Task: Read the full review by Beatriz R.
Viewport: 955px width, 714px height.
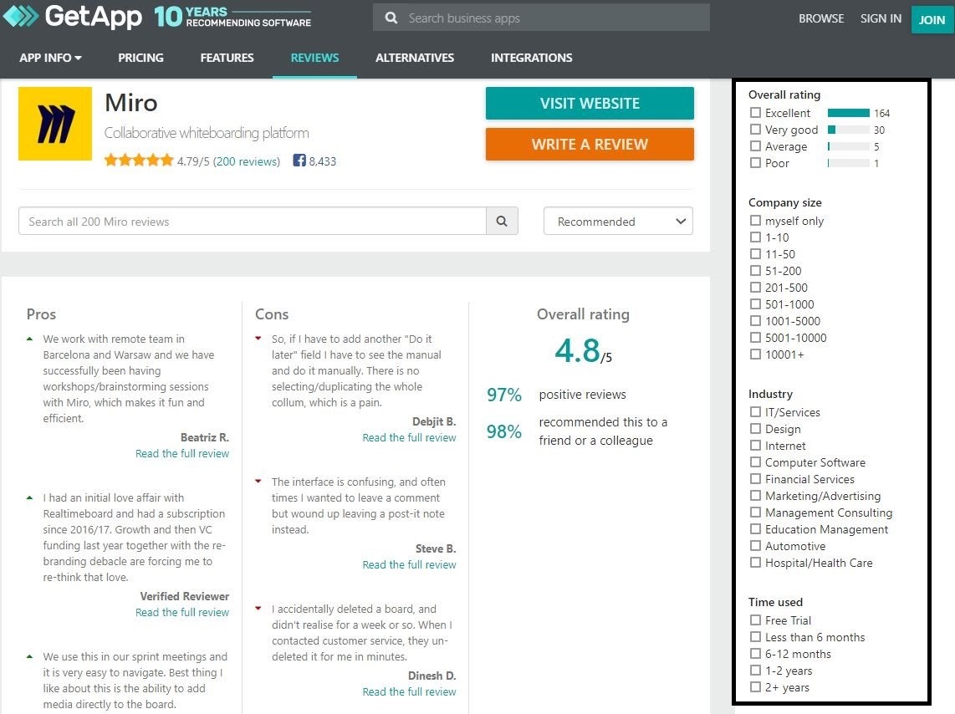Action: pos(182,453)
